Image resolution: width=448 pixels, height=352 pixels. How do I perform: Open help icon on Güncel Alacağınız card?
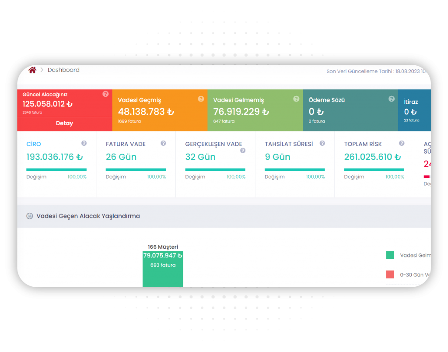(x=105, y=94)
